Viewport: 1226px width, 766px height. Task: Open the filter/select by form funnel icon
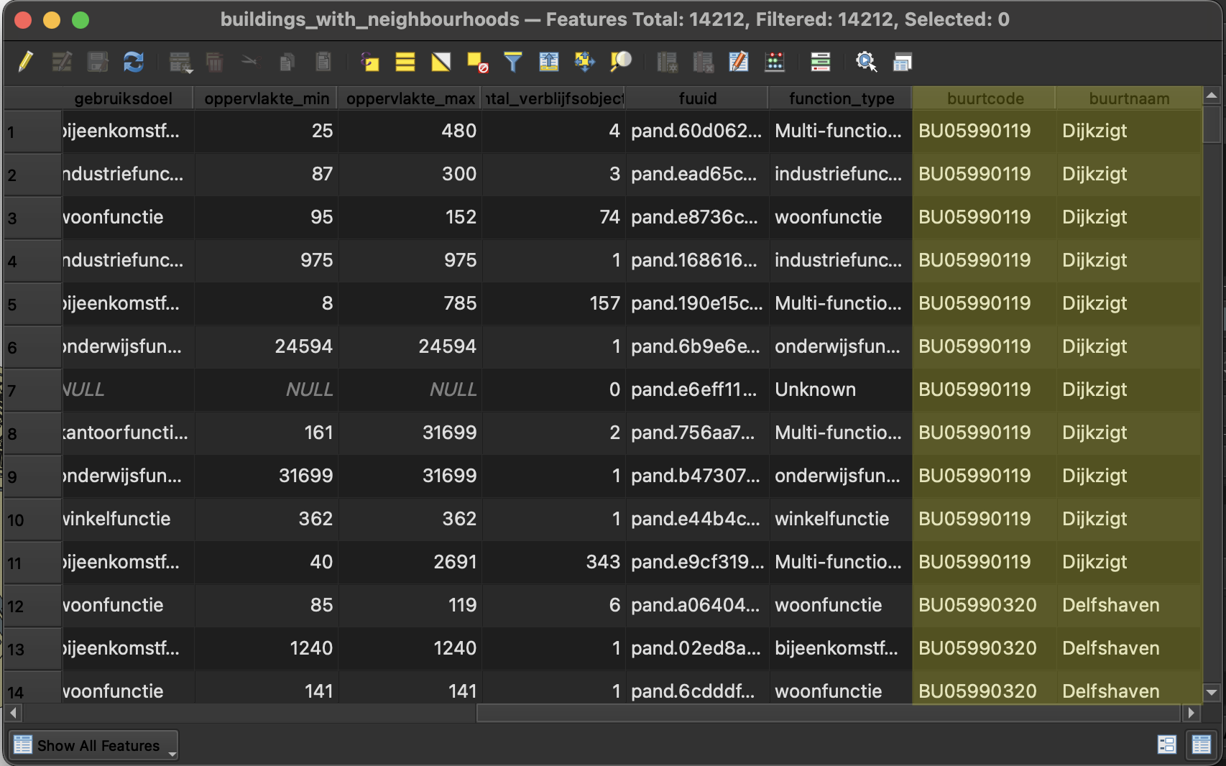click(513, 63)
